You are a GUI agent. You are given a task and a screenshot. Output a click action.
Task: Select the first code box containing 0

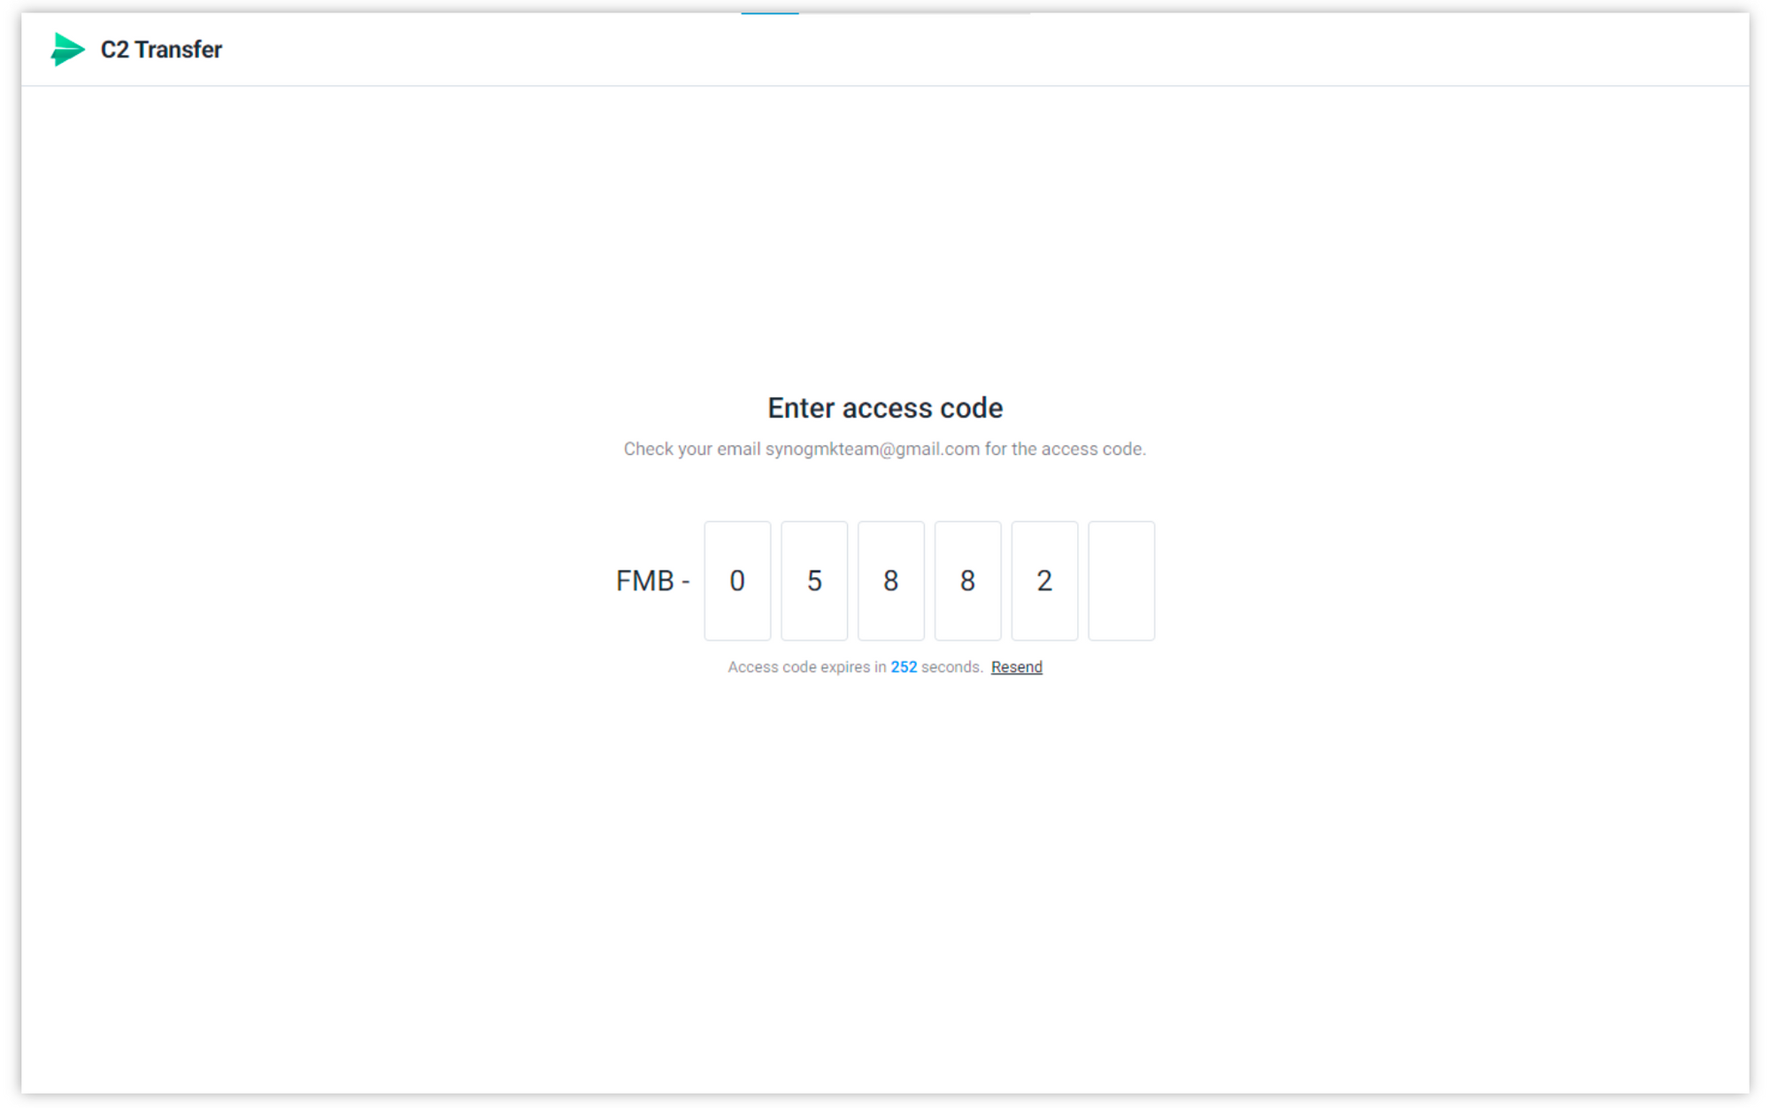point(737,581)
